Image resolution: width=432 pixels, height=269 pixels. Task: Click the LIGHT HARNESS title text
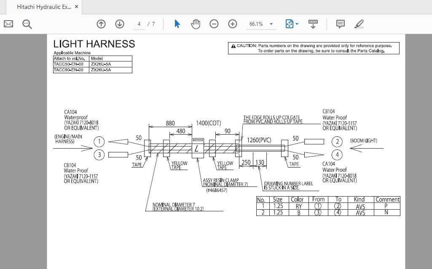94,44
